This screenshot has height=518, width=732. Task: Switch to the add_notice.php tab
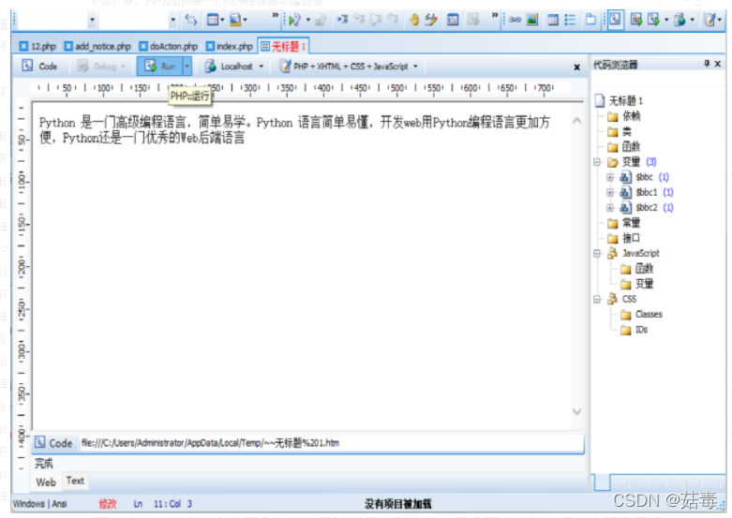[x=97, y=46]
